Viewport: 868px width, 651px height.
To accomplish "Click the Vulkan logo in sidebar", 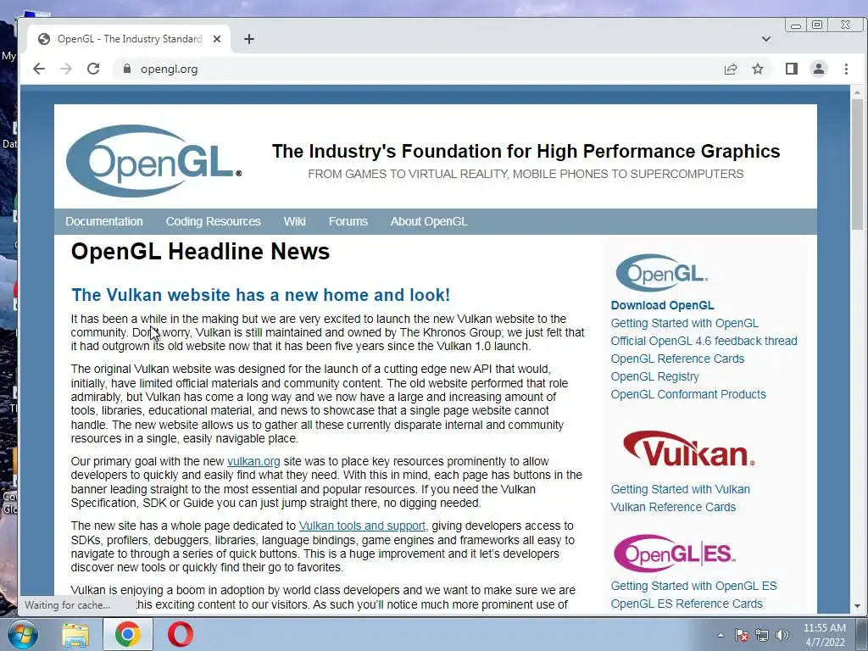I will tap(688, 448).
